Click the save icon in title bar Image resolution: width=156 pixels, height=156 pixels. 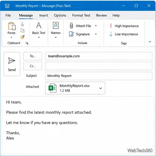click(7, 6)
